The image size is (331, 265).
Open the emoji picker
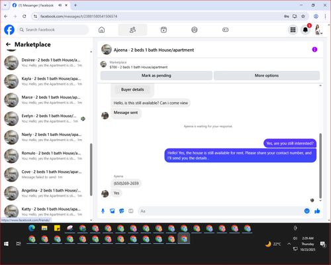(x=307, y=211)
